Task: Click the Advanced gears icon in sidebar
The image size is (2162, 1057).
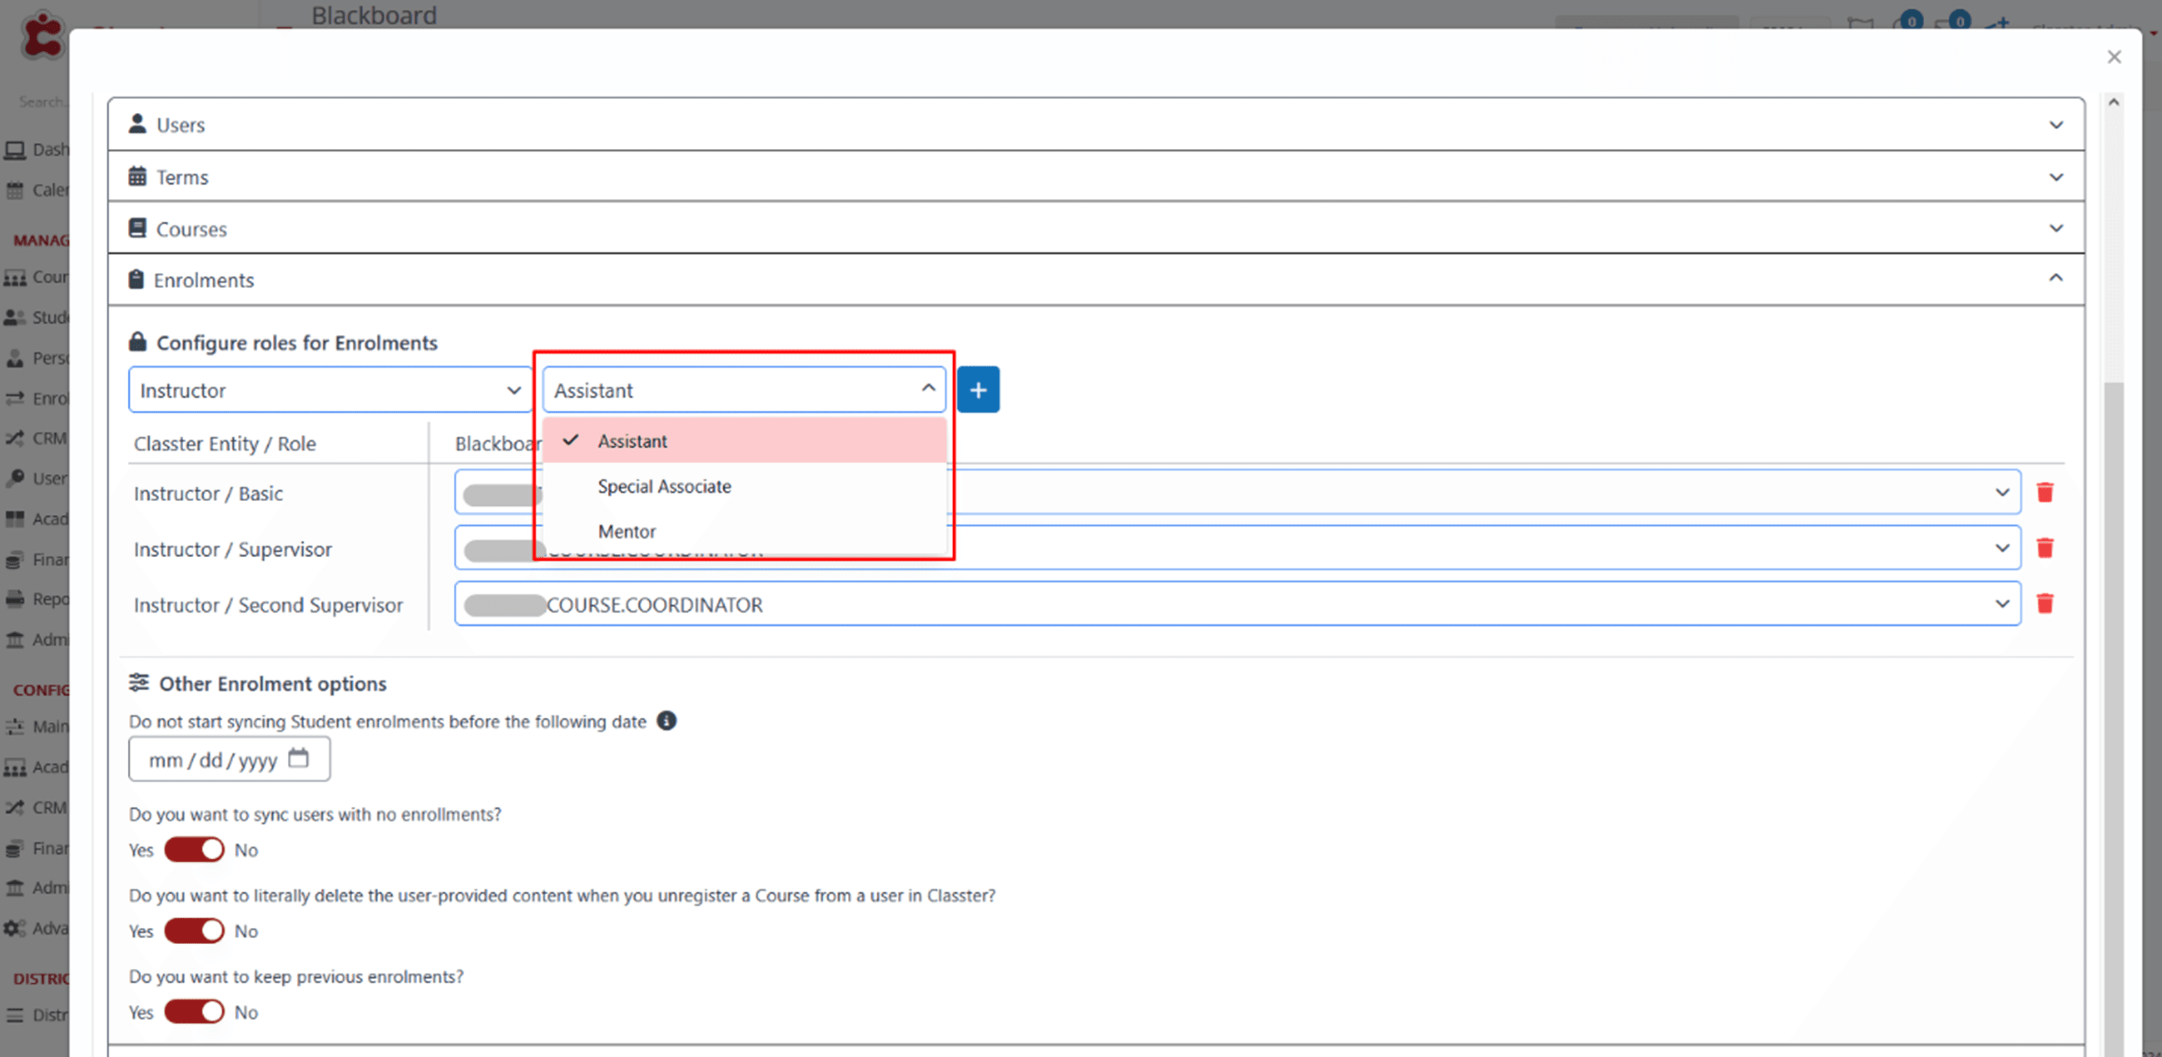Action: (15, 928)
